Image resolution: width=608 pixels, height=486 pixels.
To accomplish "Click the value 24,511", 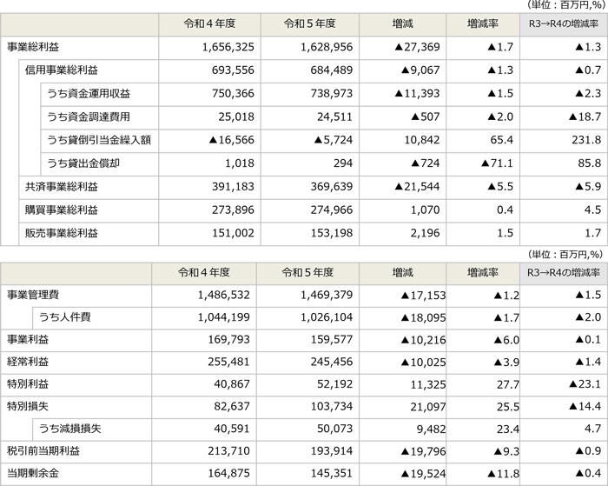I will 334,117.
